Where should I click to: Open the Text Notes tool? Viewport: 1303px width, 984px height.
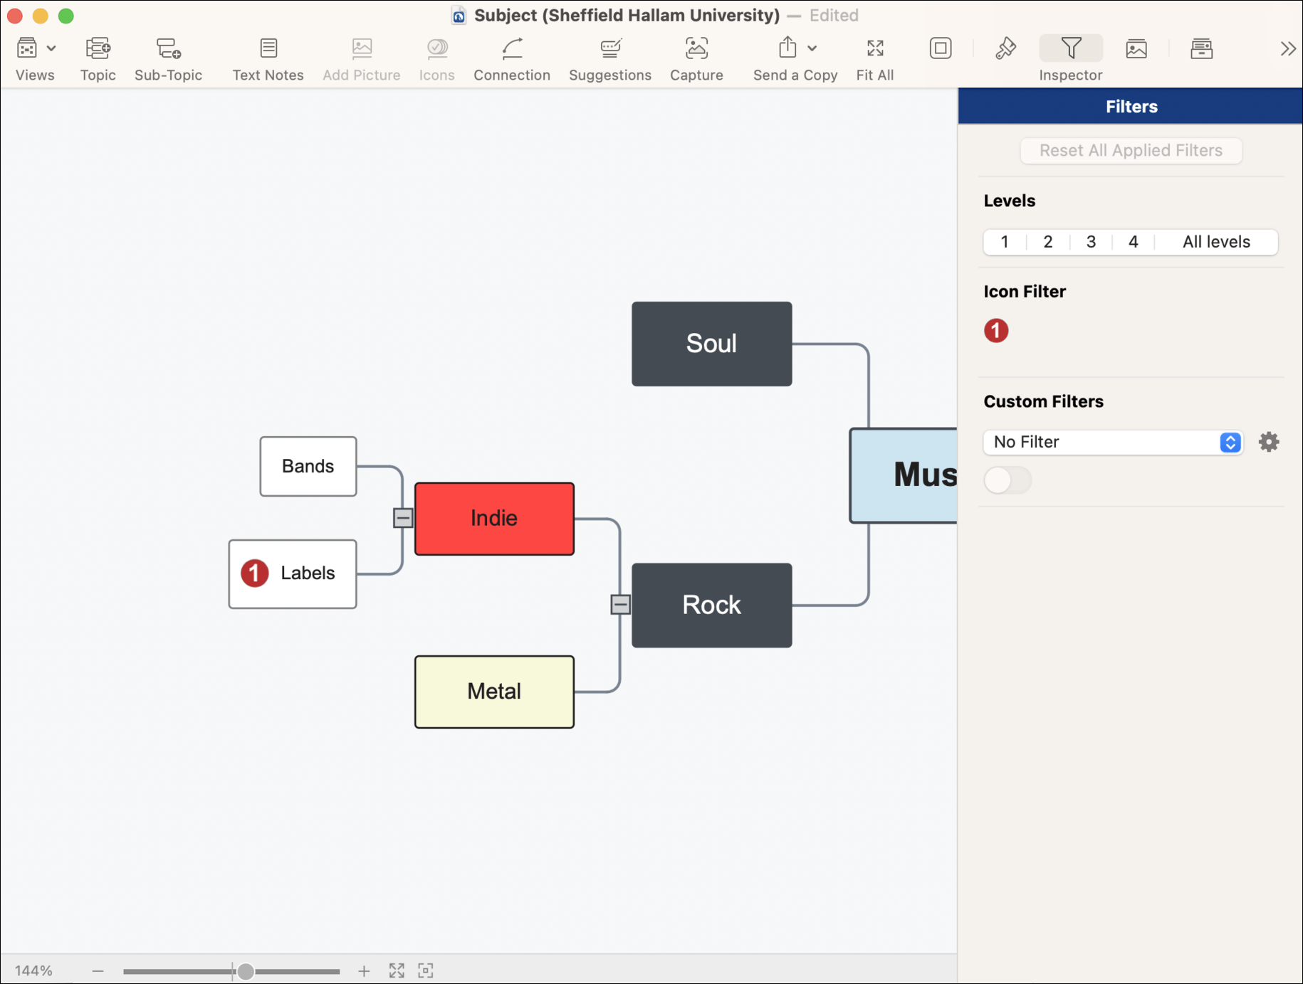(x=268, y=57)
